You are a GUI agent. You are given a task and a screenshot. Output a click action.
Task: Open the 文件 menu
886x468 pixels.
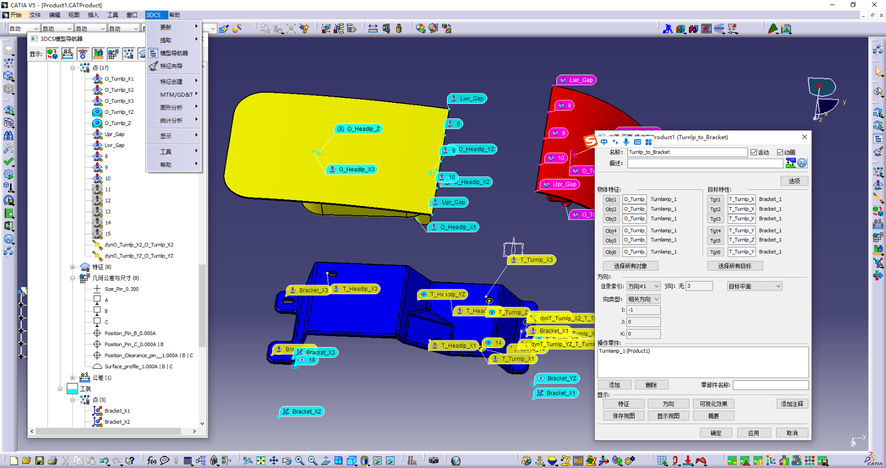(35, 15)
